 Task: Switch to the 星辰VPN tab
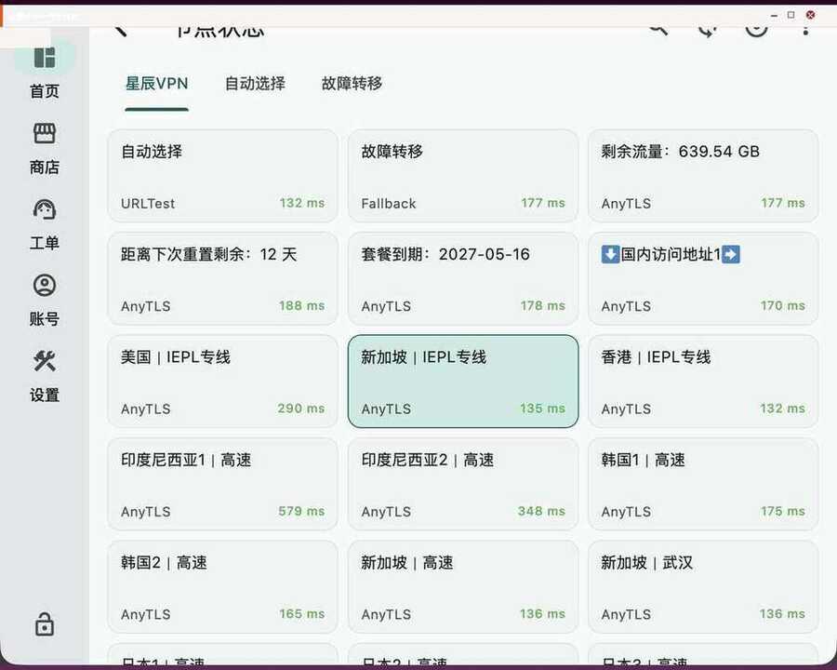pos(157,84)
